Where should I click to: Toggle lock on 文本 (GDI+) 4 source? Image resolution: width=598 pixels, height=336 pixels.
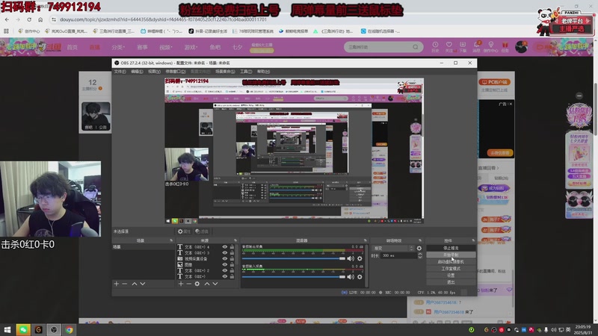(x=232, y=247)
